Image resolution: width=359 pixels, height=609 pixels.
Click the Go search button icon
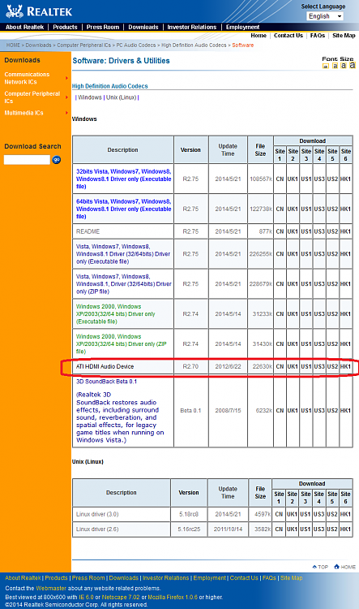point(57,160)
